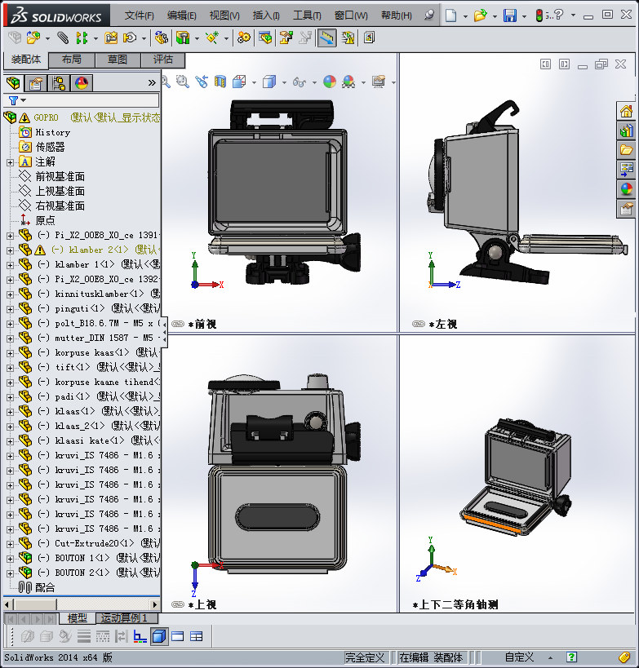
Task: Click the Move Component toolbar icon
Action: (130, 38)
